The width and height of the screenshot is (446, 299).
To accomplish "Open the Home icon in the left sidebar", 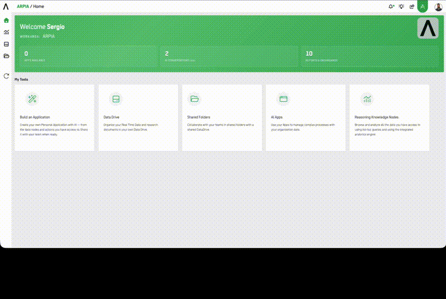I will click(6, 21).
